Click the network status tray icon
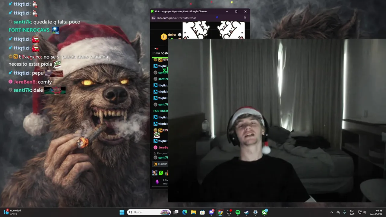Viewport: 386px width, 217px height. click(x=338, y=212)
